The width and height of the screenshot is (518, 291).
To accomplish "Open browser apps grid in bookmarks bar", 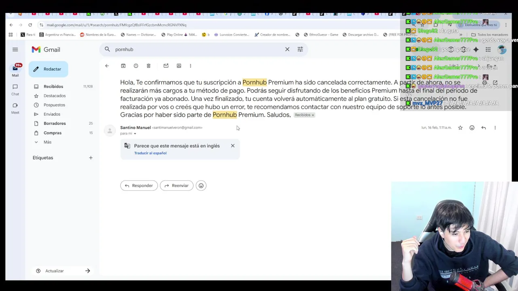I will point(11,35).
